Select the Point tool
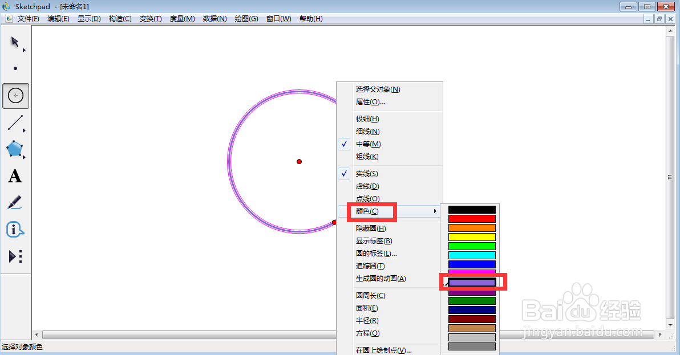This screenshot has width=680, height=355. pyautogui.click(x=15, y=68)
